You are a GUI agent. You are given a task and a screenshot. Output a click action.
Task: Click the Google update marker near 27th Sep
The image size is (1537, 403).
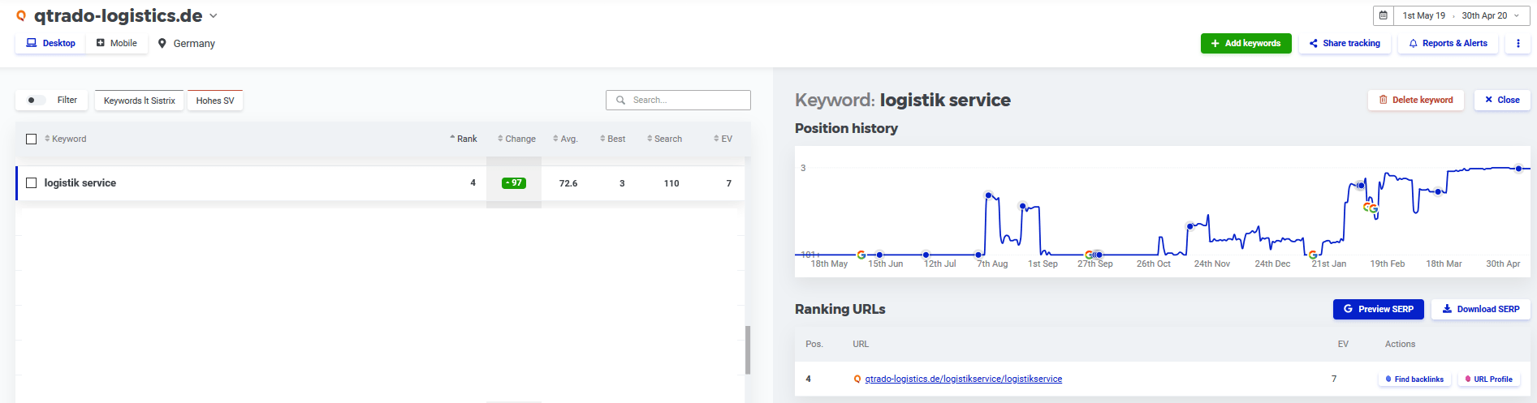pos(1090,255)
